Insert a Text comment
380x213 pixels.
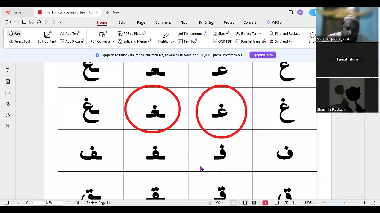192,33
